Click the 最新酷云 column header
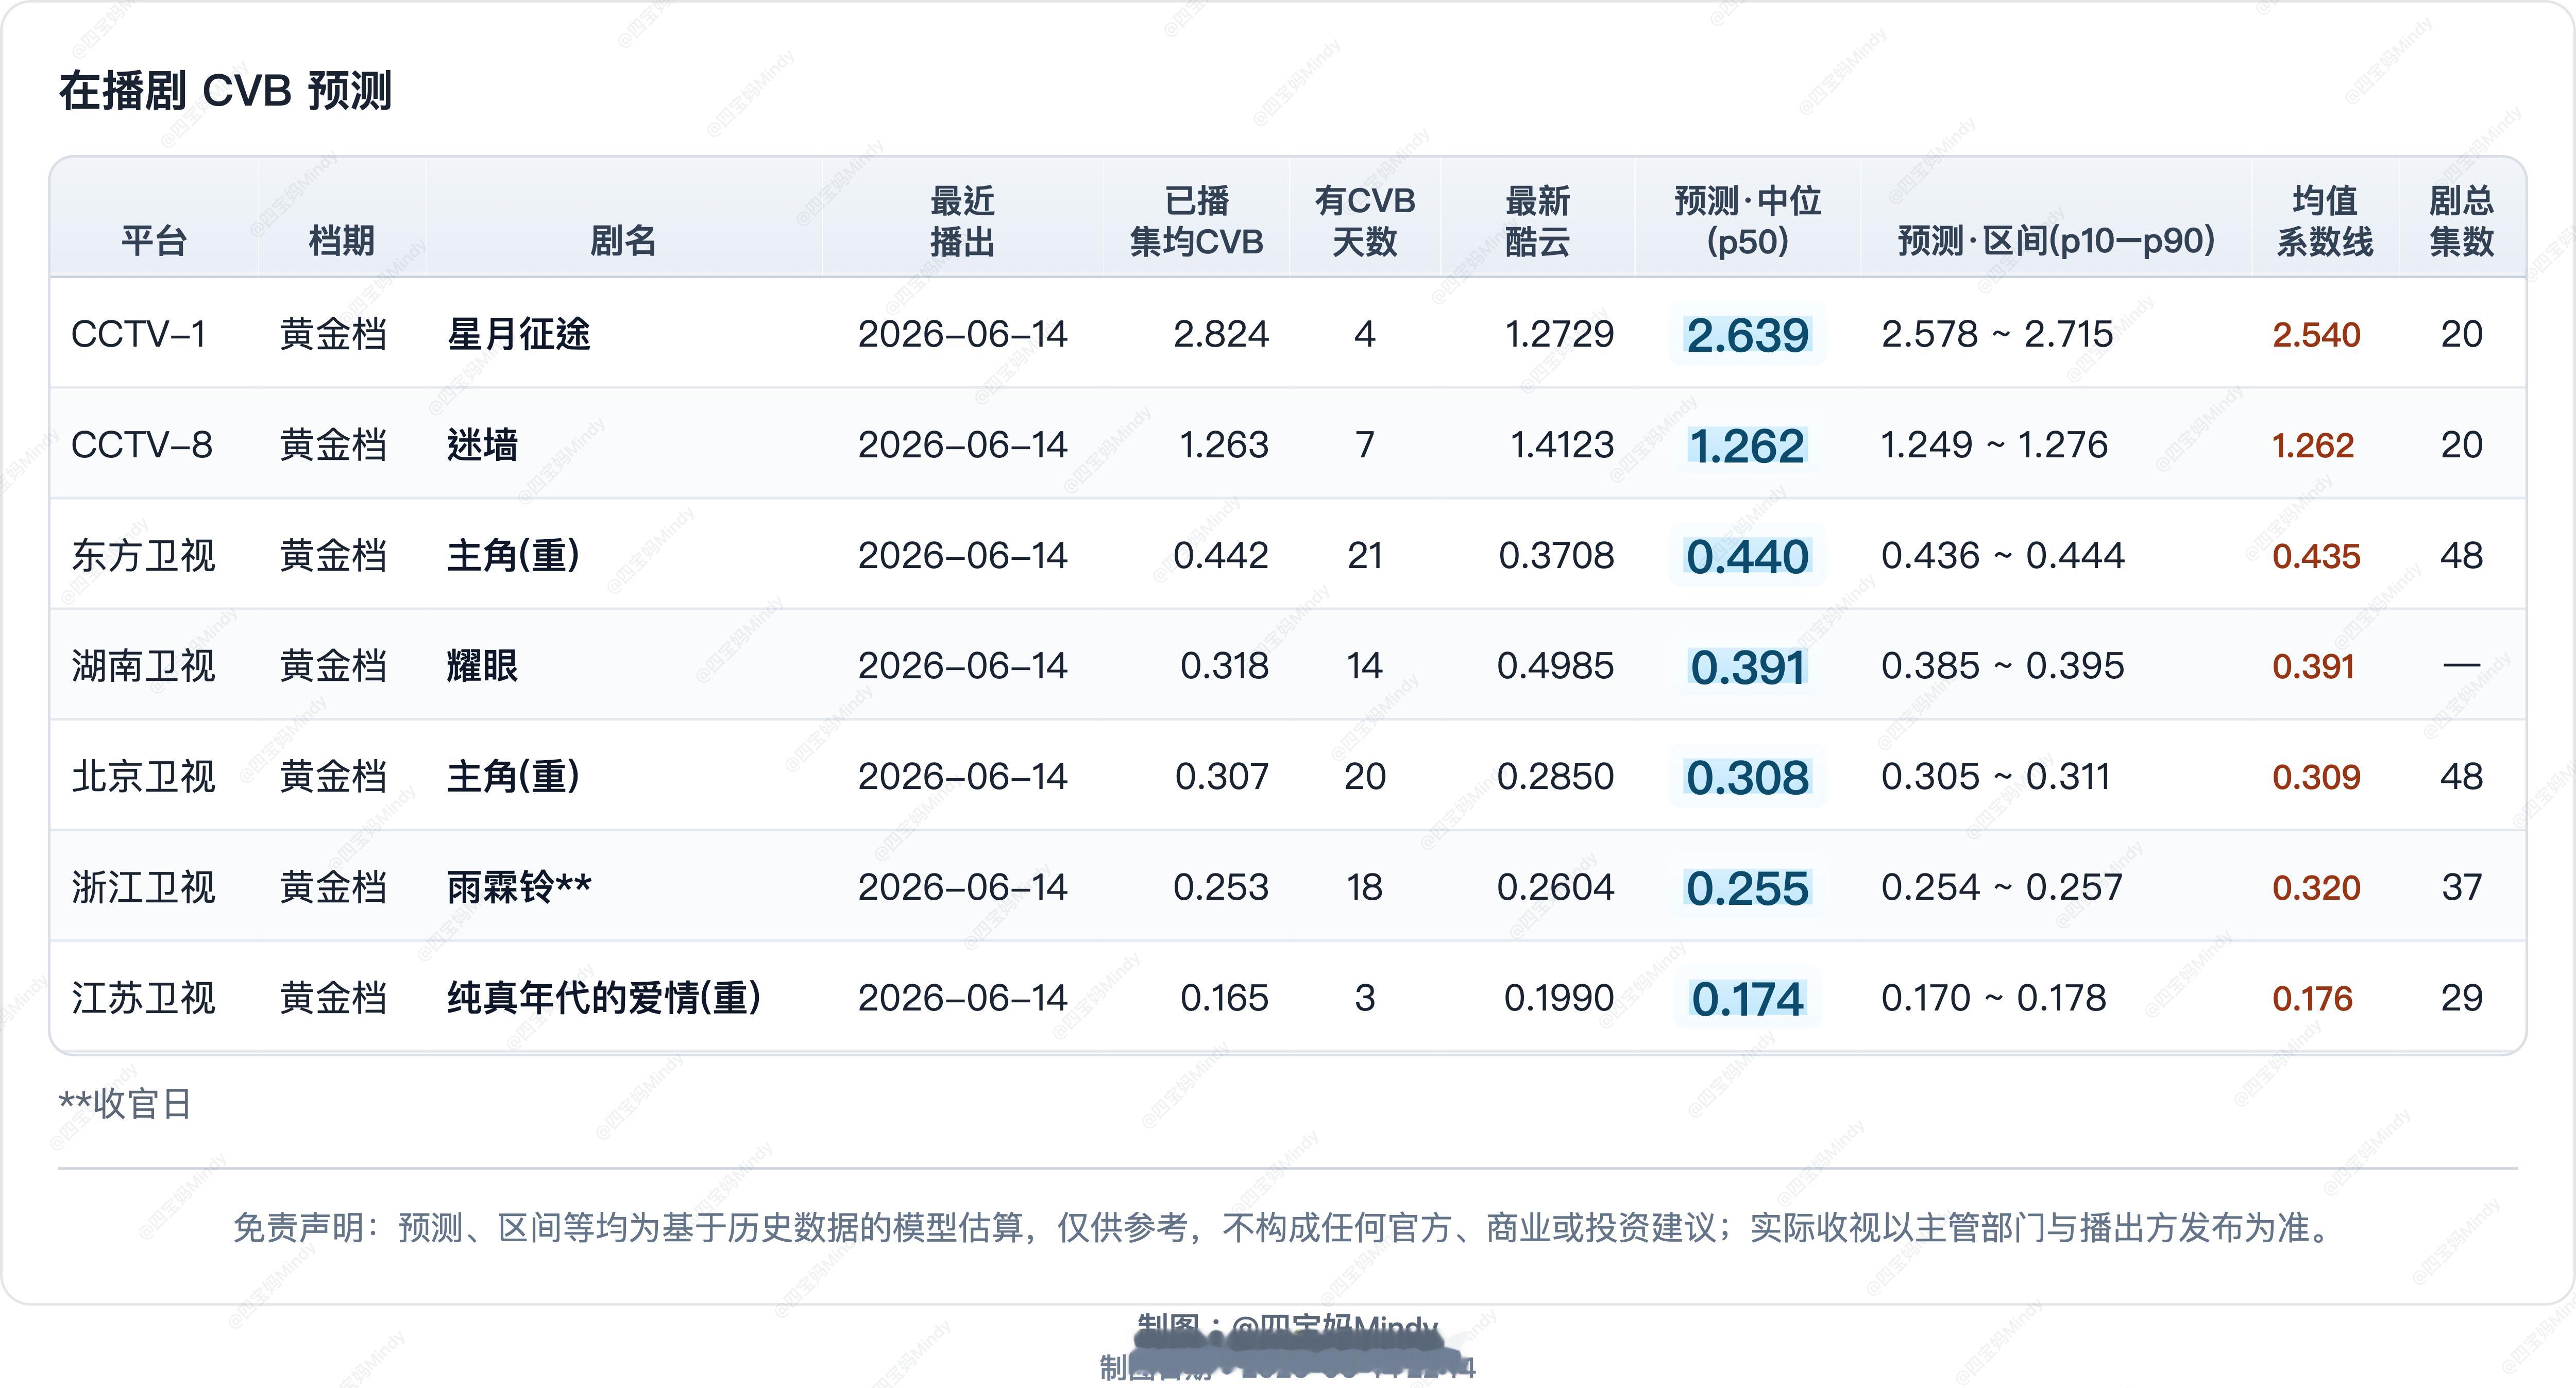Viewport: 2576px width, 1388px height. [1537, 221]
